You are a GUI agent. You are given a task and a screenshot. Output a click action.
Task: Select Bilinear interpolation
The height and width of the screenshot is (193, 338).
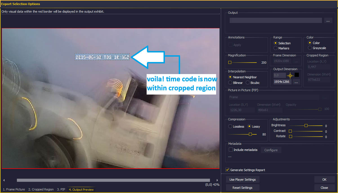tap(236, 83)
